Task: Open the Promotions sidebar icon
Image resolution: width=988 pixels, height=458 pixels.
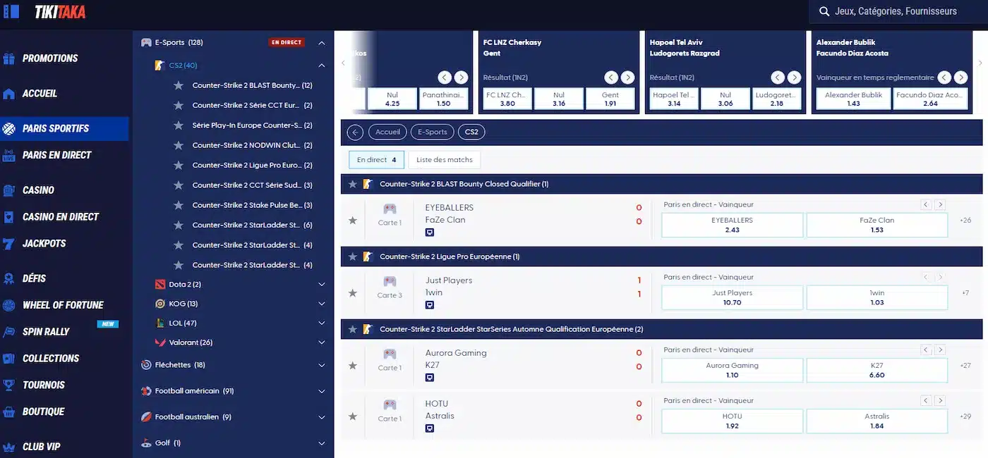Action: pyautogui.click(x=8, y=58)
